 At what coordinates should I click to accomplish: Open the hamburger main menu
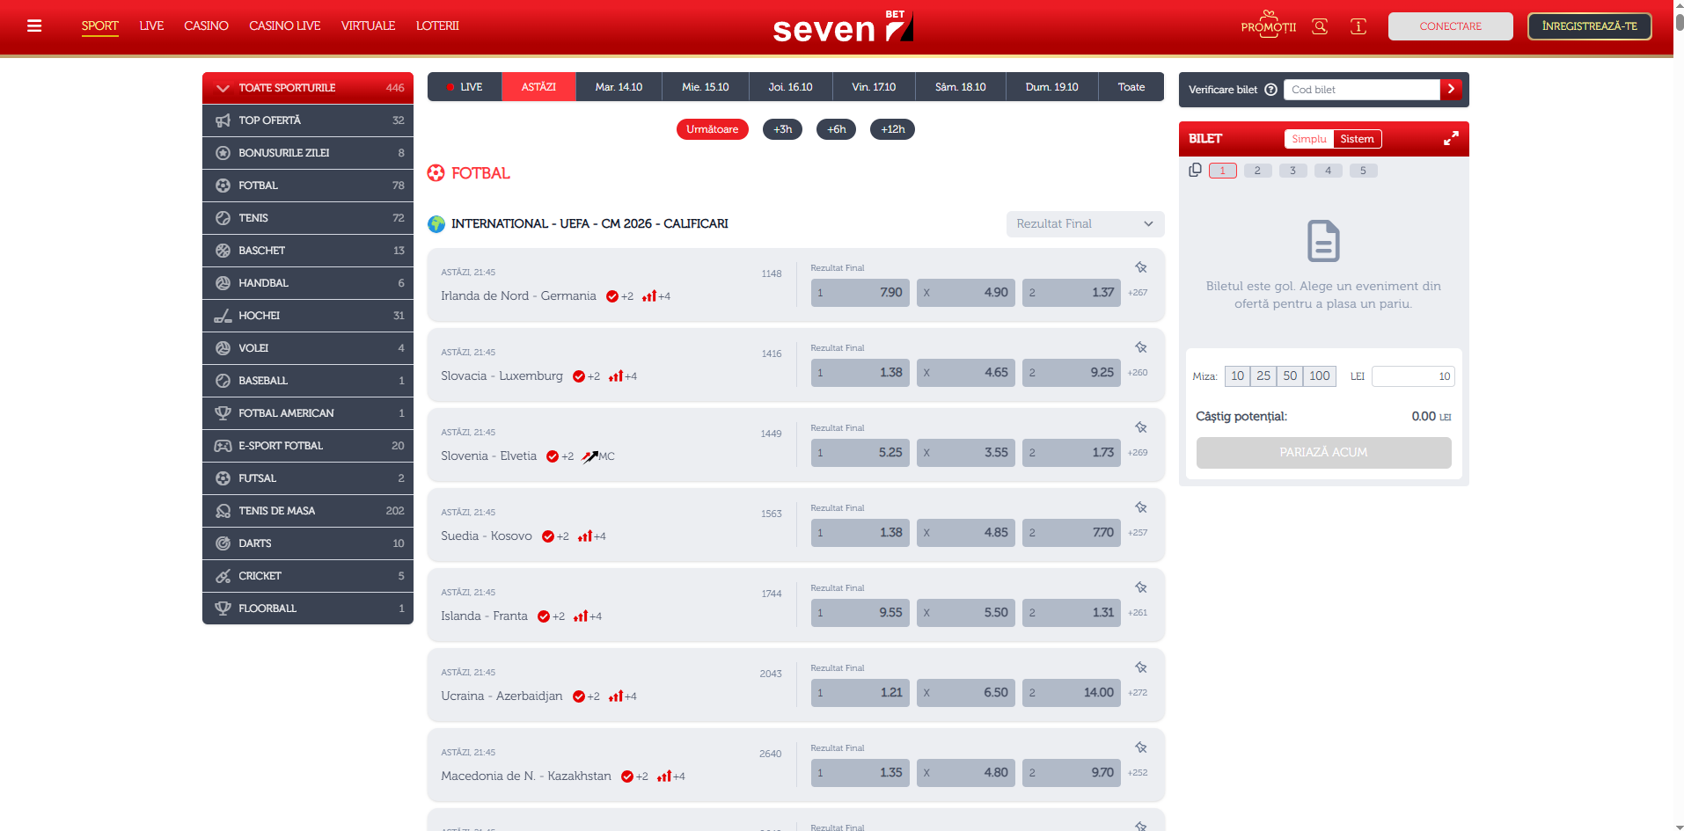[x=34, y=26]
